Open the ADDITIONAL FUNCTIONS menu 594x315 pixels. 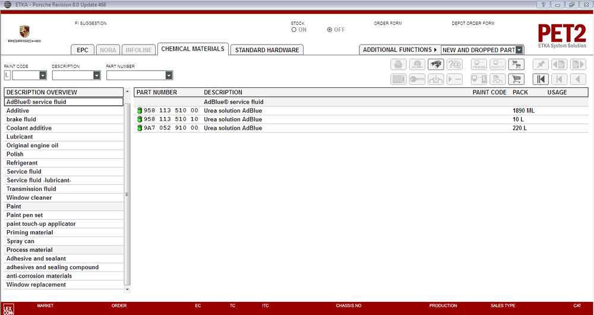(x=400, y=50)
